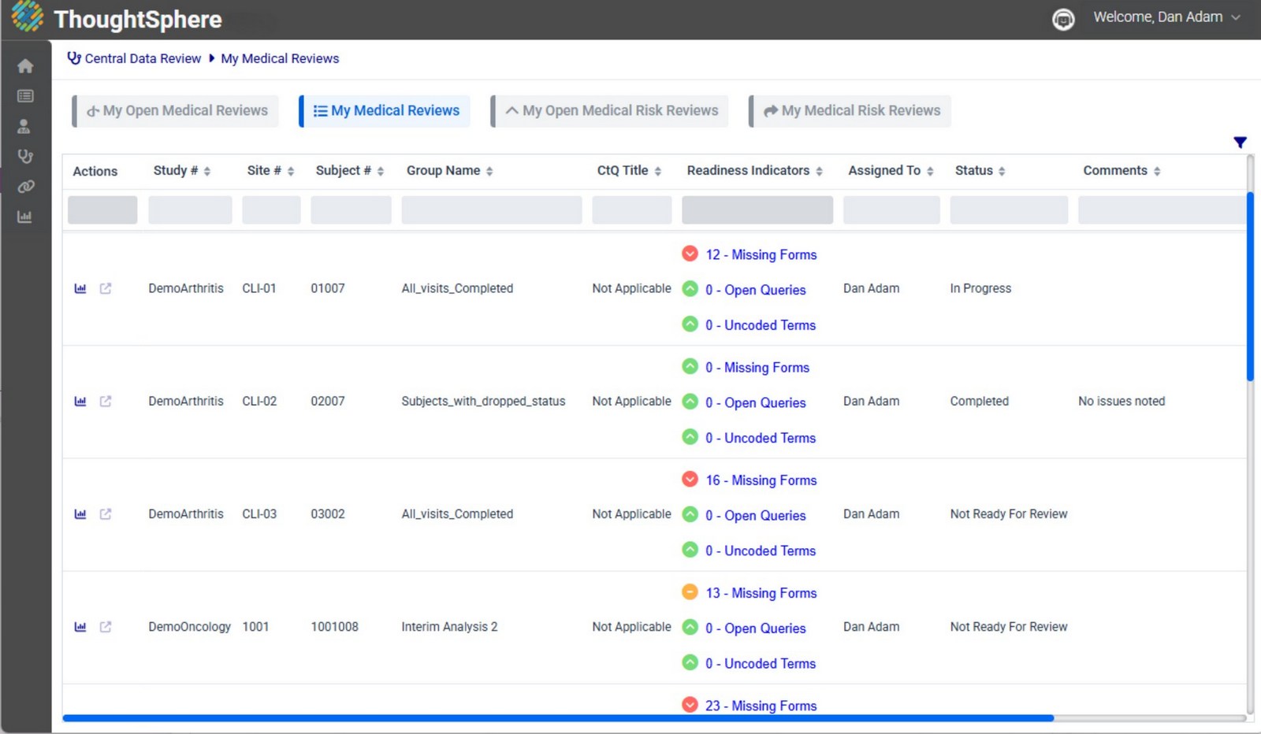Screen dimensions: 1261x734
Task: Switch to My Open Medical Reviews tab
Action: pos(175,110)
